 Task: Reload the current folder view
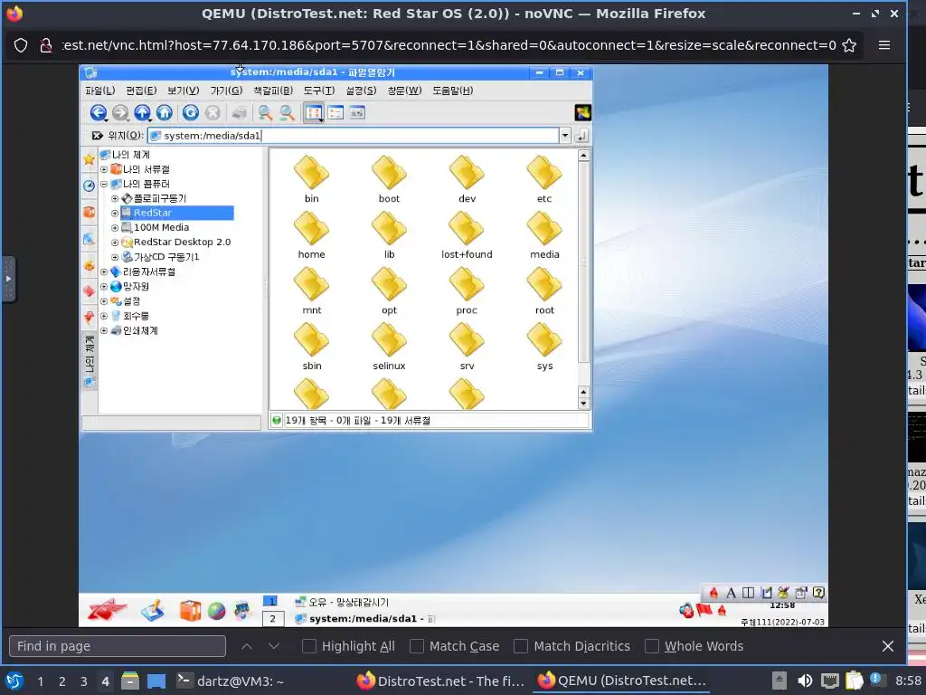[x=190, y=113]
